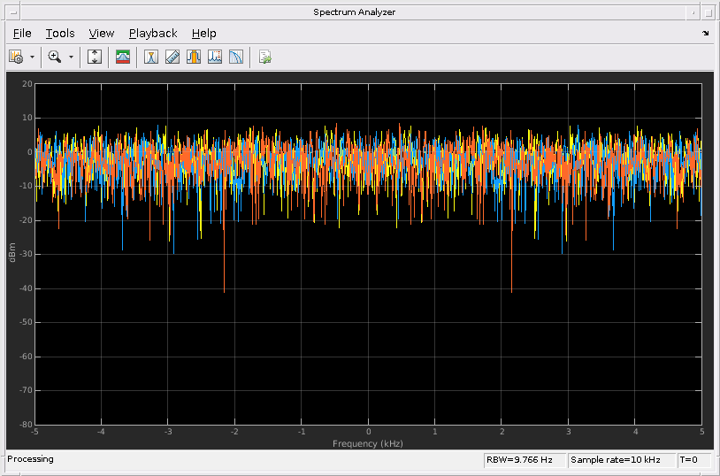Click the CCDF Measurements icon
Screen dimensions: 720x476
(235, 57)
